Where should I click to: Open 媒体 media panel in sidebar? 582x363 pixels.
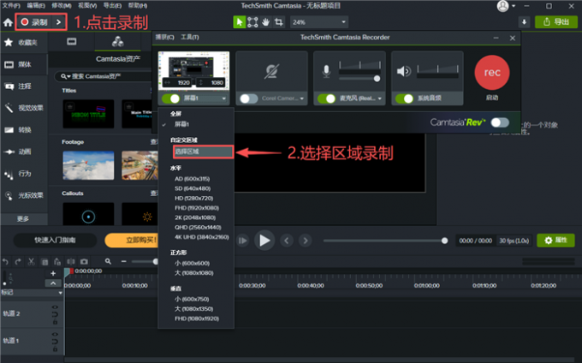[x=24, y=64]
